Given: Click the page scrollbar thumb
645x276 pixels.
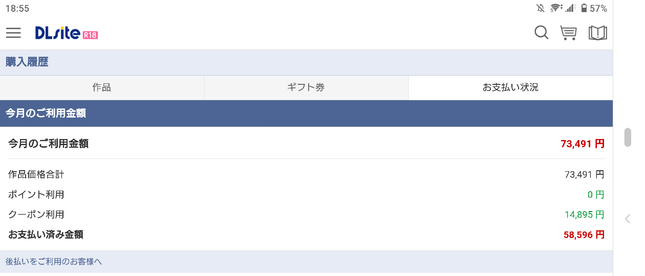Looking at the screenshot, I should click(628, 137).
